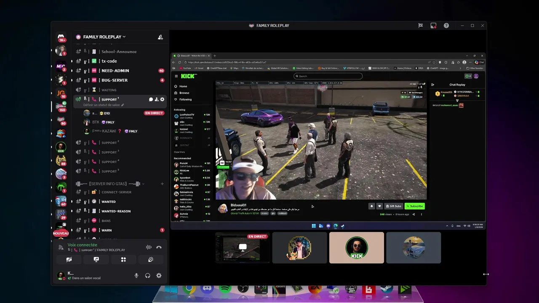
Task: Join the SUPPORT 2 voice channel
Action: (120, 143)
